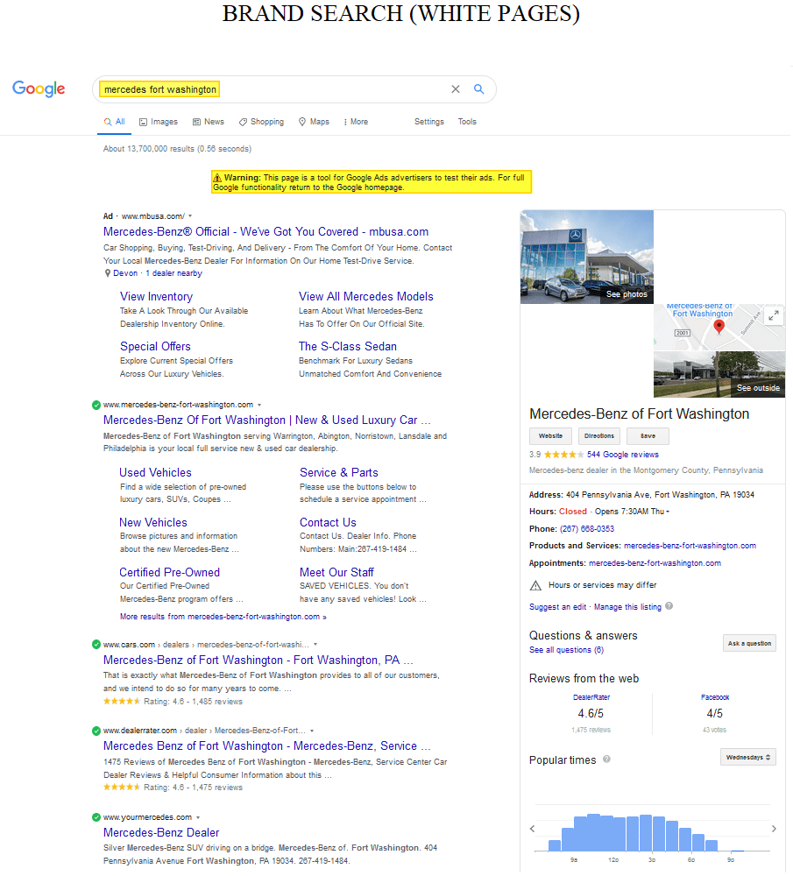Open the See outside street view thumbnail
Screen dimensions: 793x876
[719, 376]
